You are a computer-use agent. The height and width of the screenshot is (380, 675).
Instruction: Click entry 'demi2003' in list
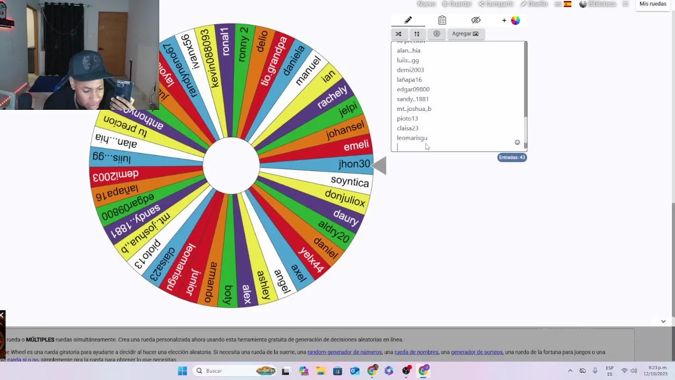[x=410, y=70]
